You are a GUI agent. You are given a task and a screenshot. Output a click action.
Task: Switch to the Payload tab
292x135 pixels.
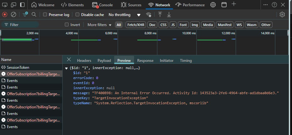(x=104, y=61)
